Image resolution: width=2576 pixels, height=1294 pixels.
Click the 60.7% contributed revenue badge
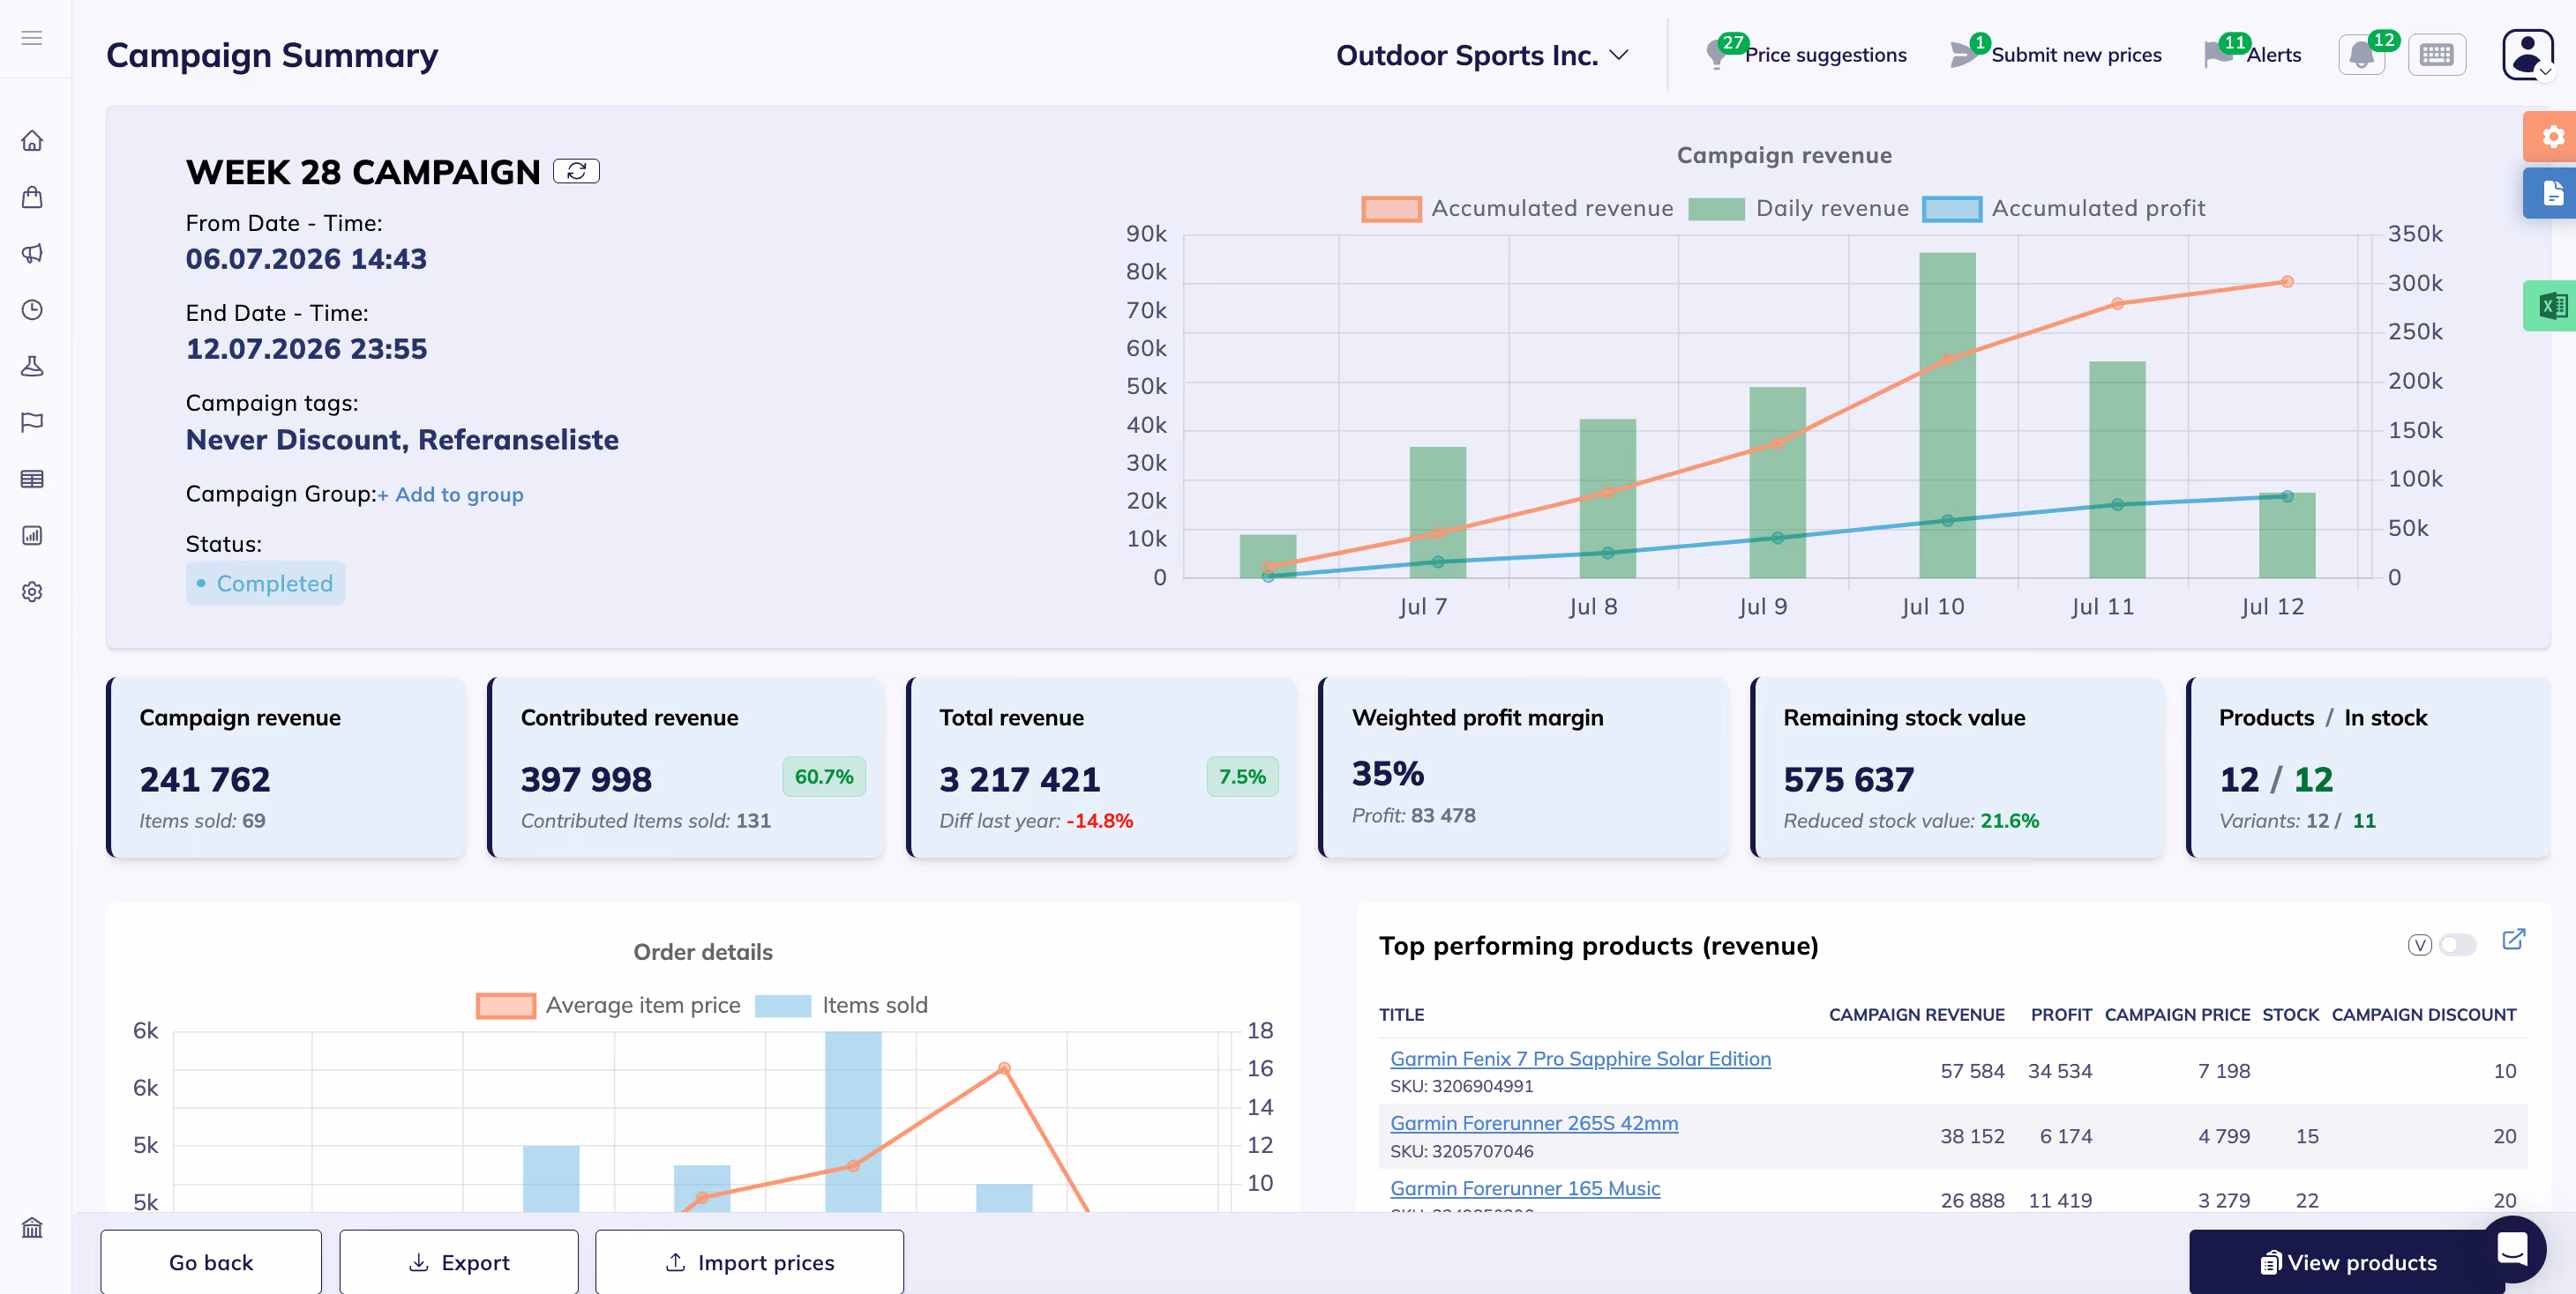coord(824,777)
